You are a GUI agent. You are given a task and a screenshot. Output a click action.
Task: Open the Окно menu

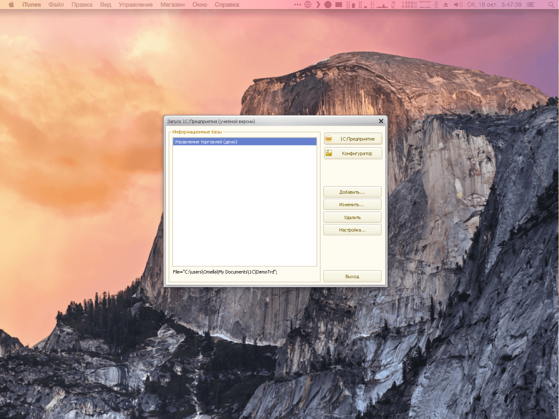[x=199, y=5]
